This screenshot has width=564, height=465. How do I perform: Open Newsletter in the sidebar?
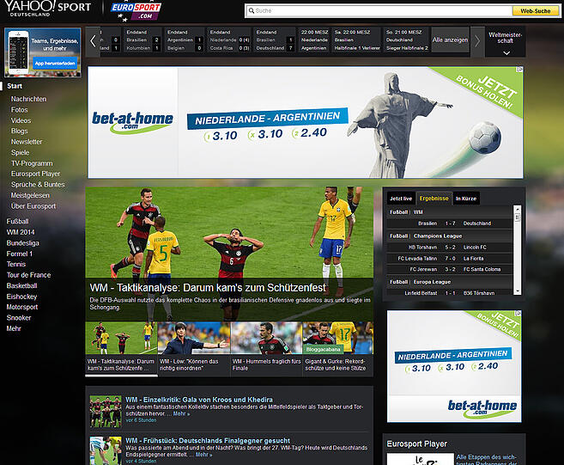point(27,142)
